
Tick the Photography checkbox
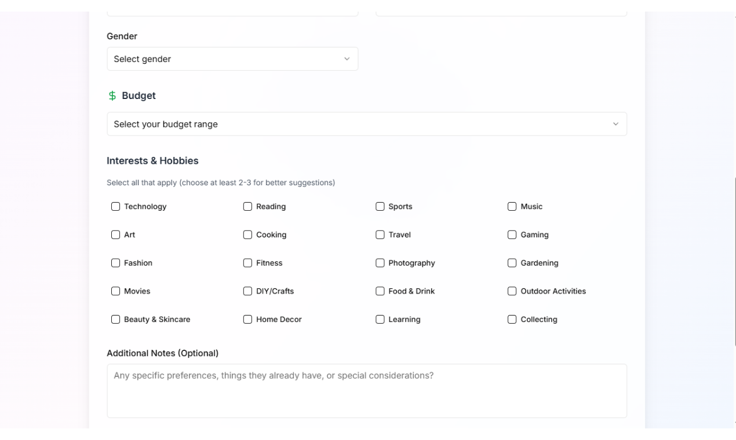tap(380, 263)
